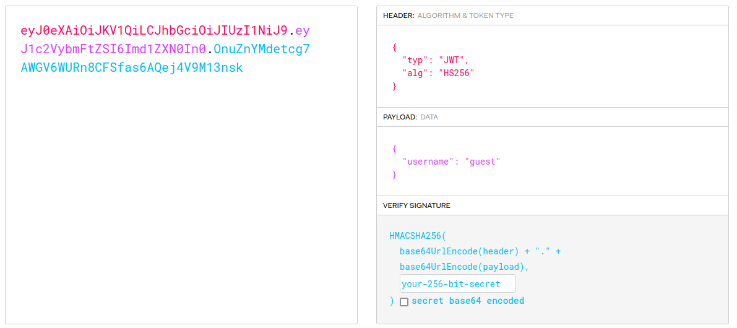737x328 pixels.
Task: Click the "PAYLOAD:" section label
Action: click(400, 117)
